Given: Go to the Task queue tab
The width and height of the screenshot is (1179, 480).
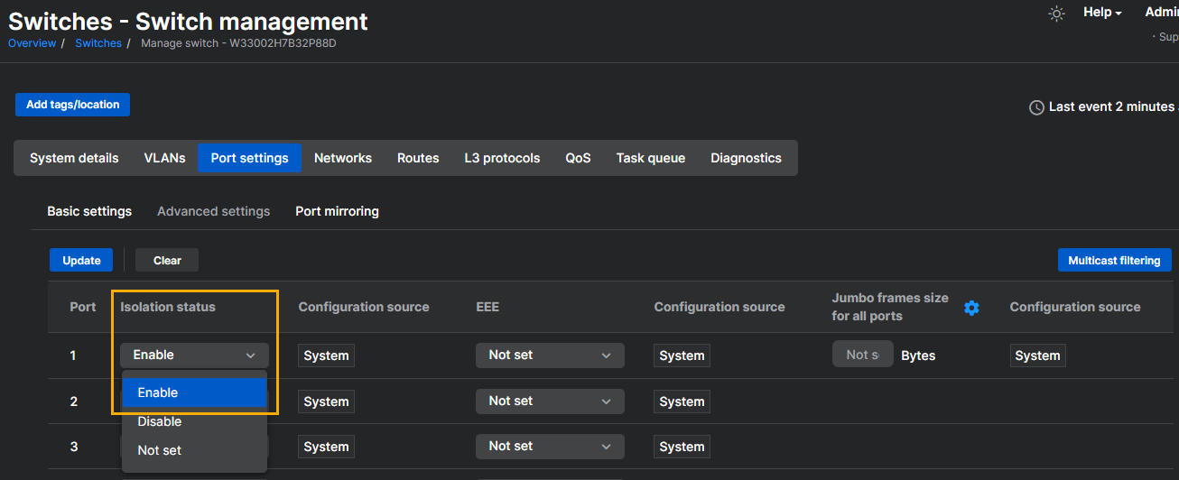Looking at the screenshot, I should pyautogui.click(x=650, y=158).
